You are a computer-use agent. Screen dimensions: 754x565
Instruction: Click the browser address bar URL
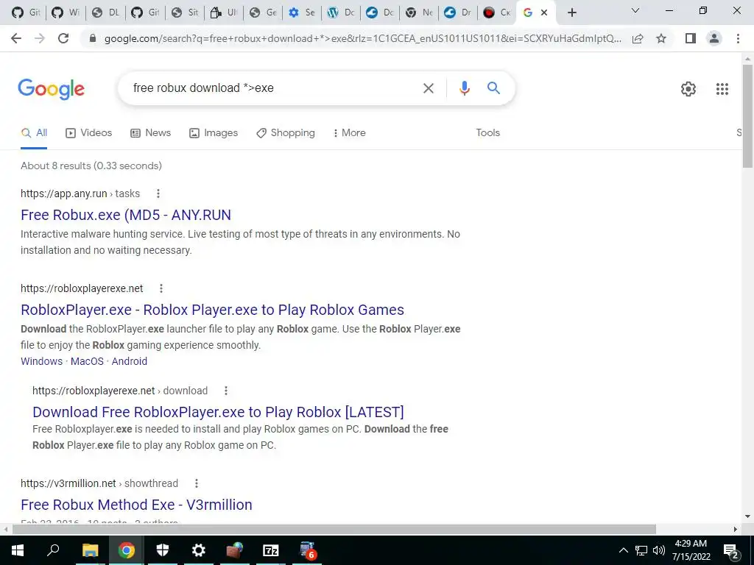362,38
